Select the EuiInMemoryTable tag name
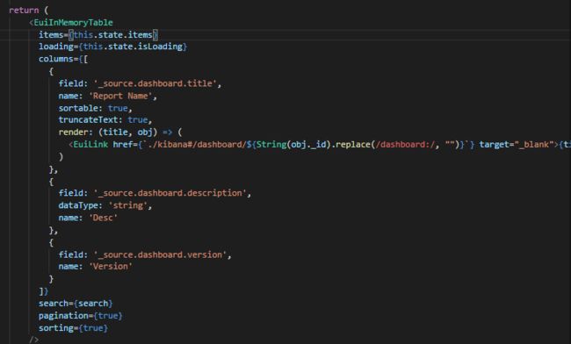The height and width of the screenshot is (344, 571). click(73, 23)
